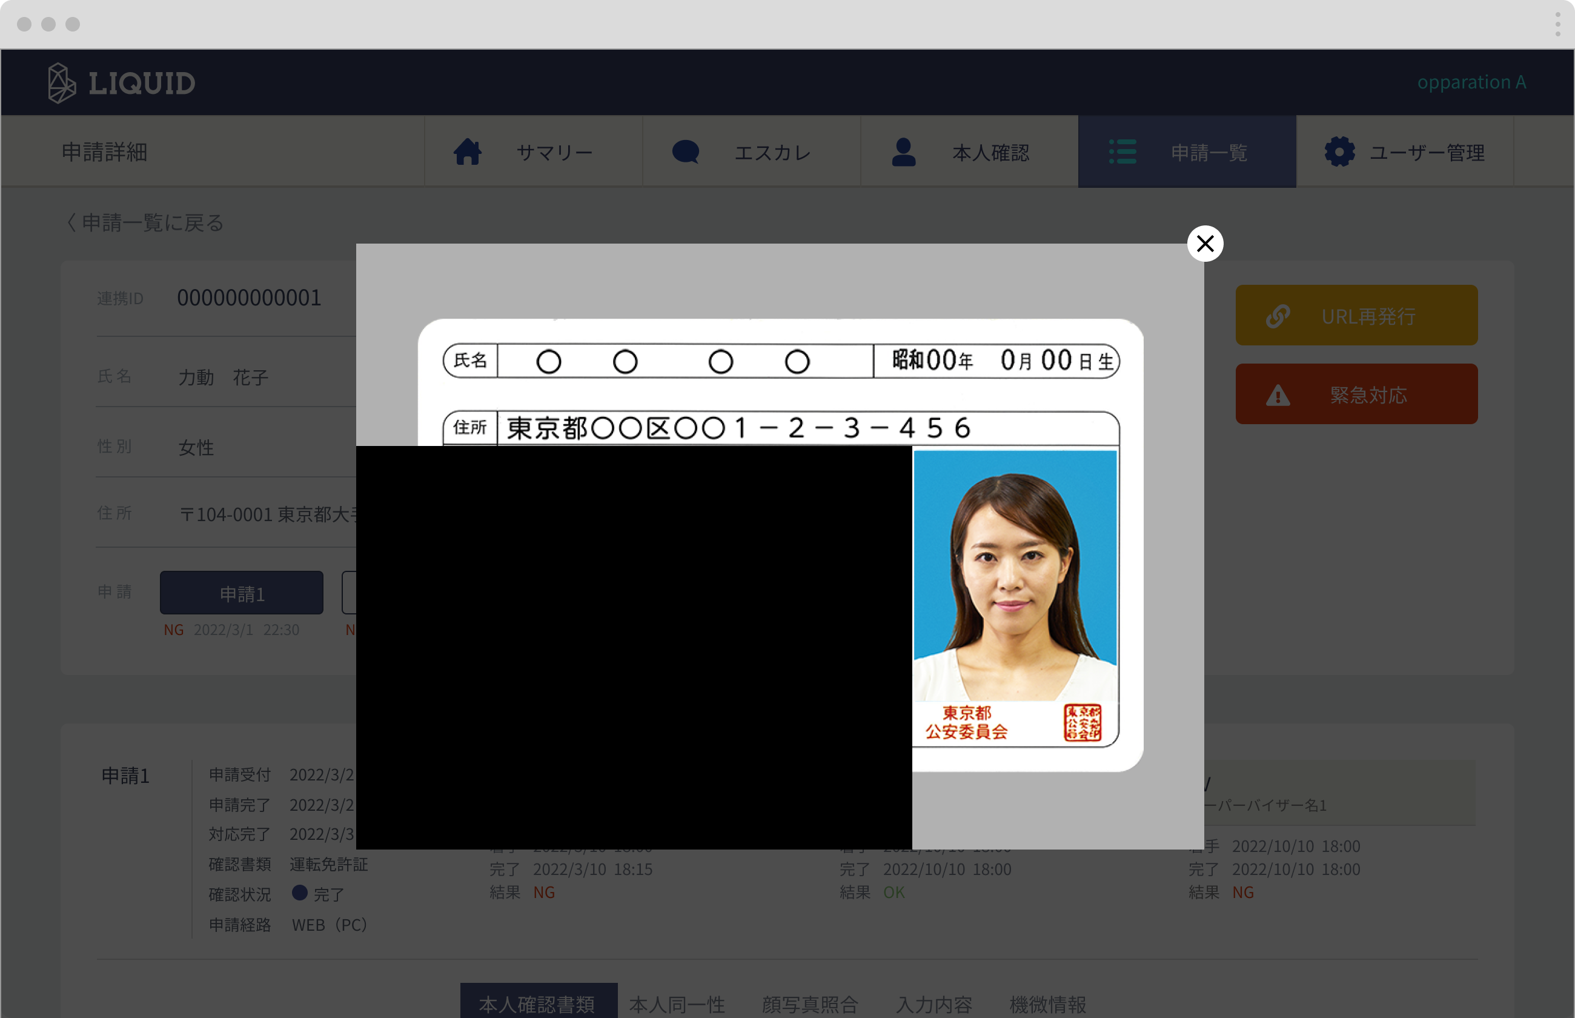Open the 申請一覧 tab
The width and height of the screenshot is (1575, 1018).
[1187, 152]
